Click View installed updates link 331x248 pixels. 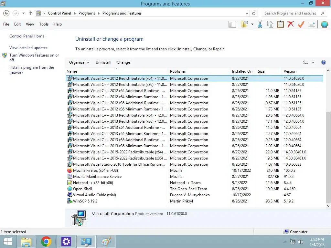point(28,48)
